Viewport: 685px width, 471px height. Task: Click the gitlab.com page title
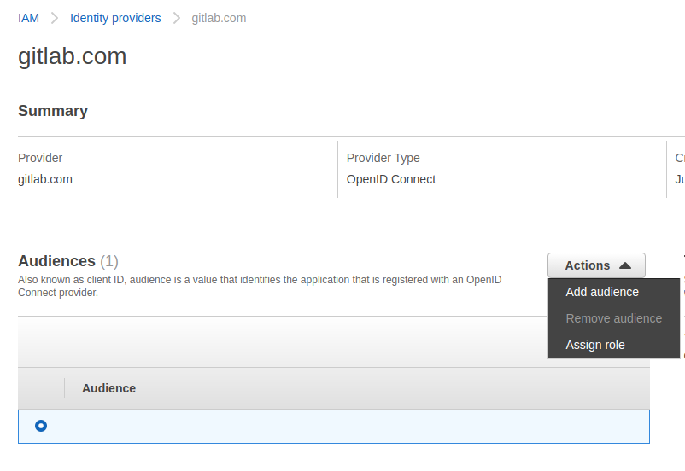(73, 56)
